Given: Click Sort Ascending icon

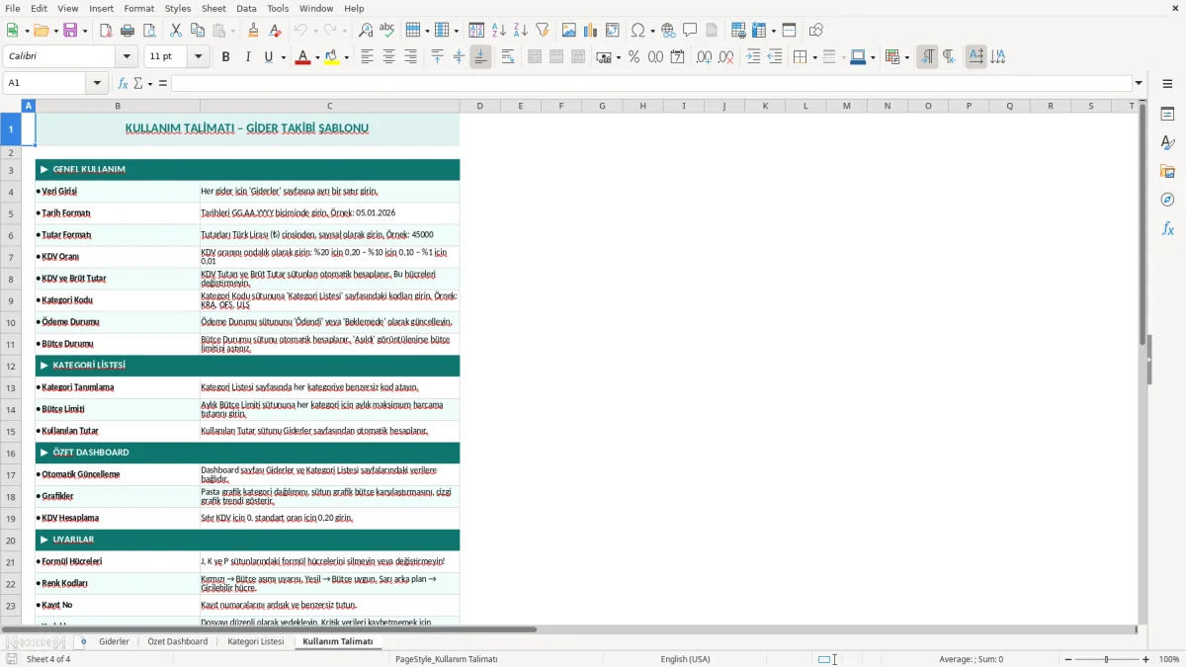Looking at the screenshot, I should [x=498, y=31].
